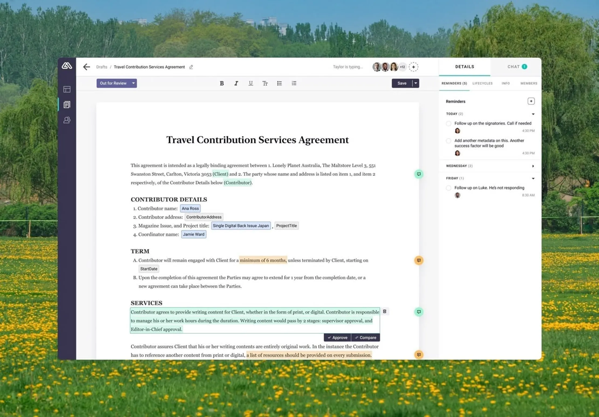
Task: Open the Out for Review status dropdown
Action: pyautogui.click(x=133, y=83)
